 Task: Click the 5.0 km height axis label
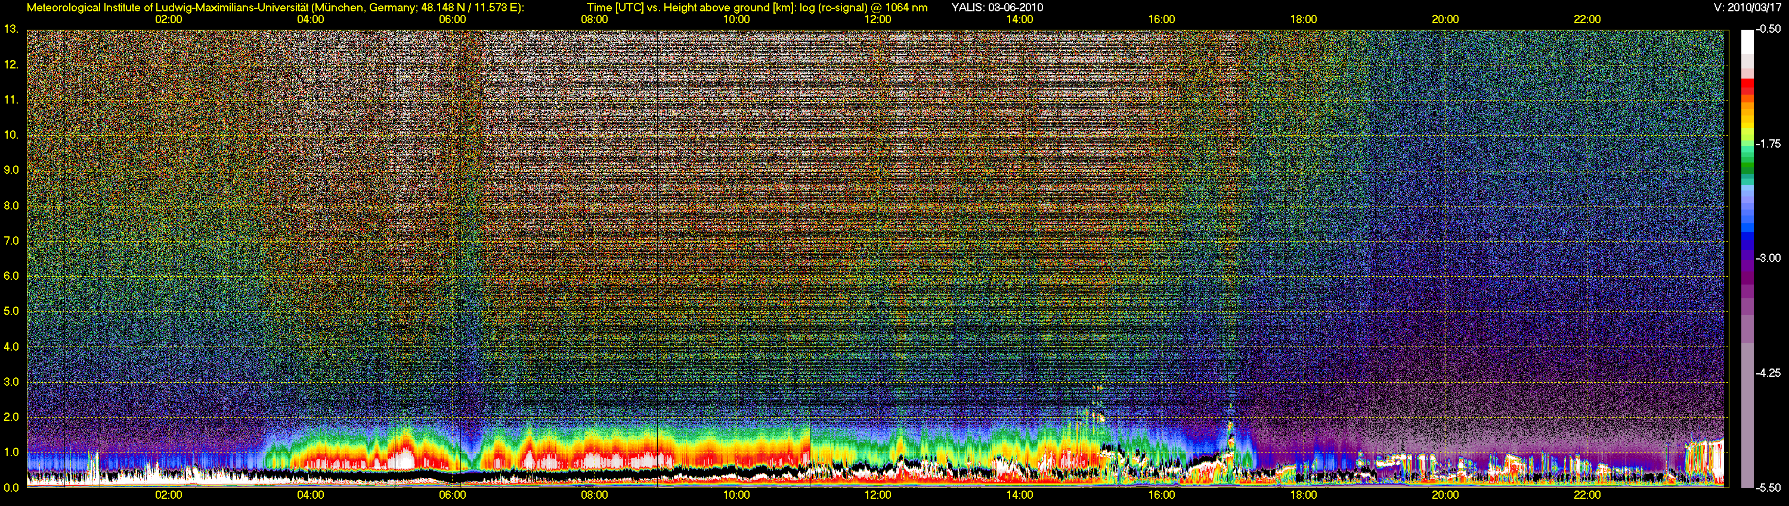coord(11,311)
